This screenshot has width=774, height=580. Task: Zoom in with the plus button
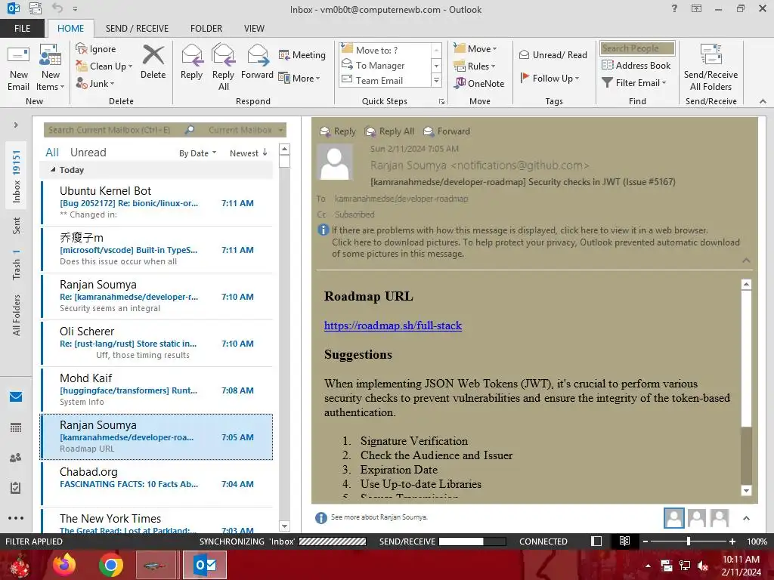click(x=732, y=541)
